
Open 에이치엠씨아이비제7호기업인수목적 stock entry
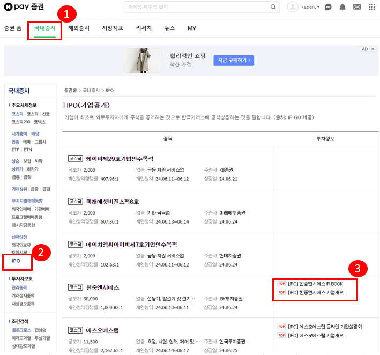tap(131, 245)
